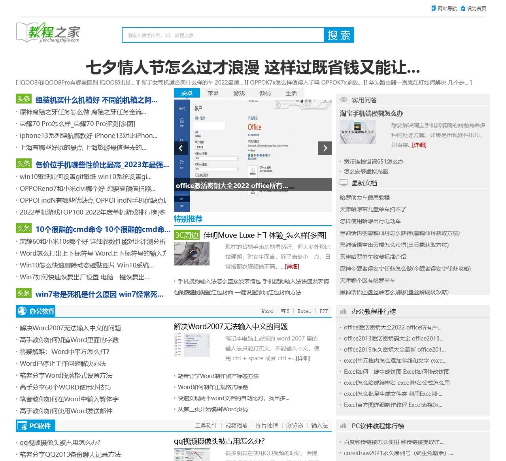The height and width of the screenshot is (461, 506).
Task: Click 头条 tag beside 各价位手机哪些性价比最高
Action: click(x=24, y=164)
